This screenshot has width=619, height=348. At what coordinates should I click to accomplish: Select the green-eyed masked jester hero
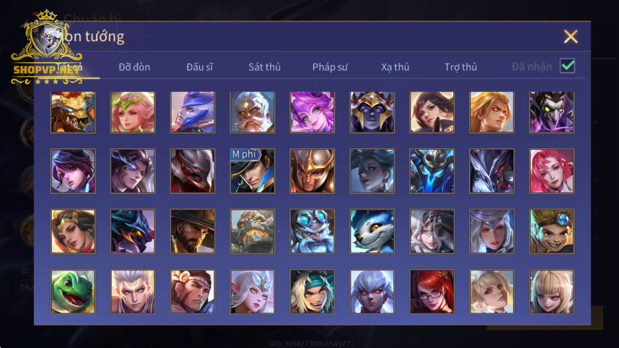552,112
